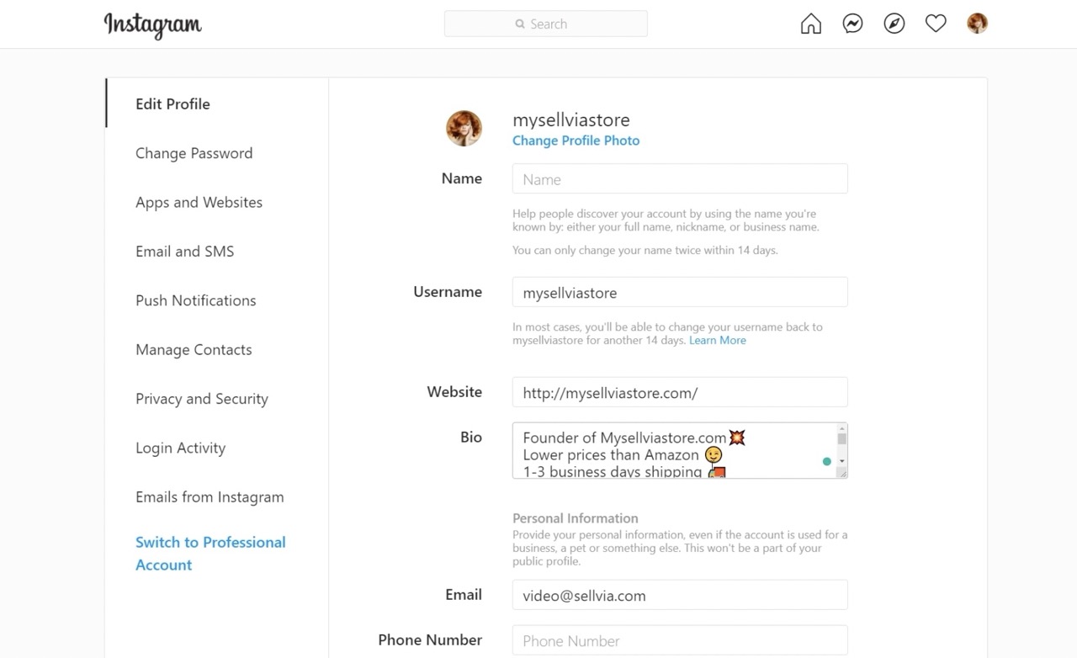Click the Phone Number field

coord(679,640)
